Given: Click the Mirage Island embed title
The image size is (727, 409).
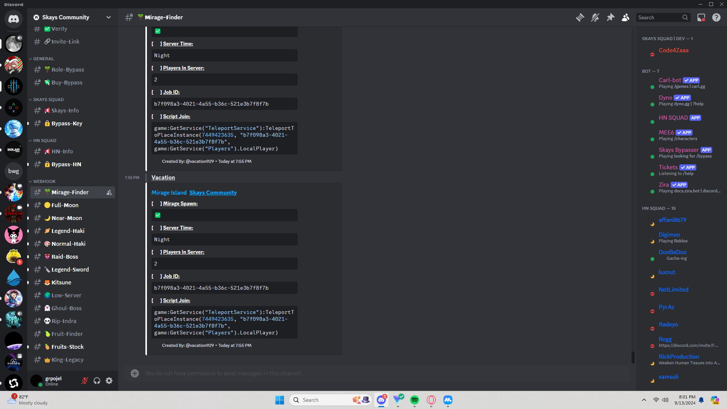Looking at the screenshot, I should pos(169,193).
